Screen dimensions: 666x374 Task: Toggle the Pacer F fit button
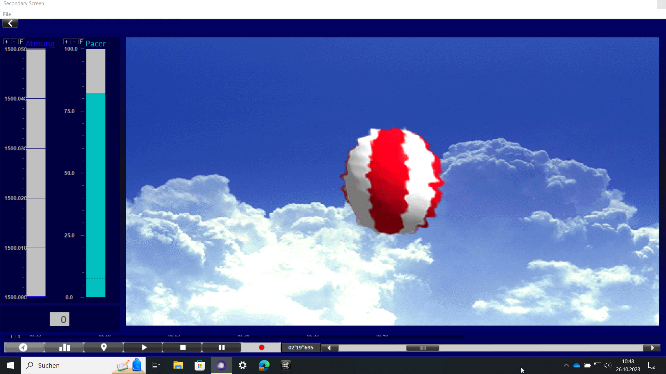click(x=81, y=42)
